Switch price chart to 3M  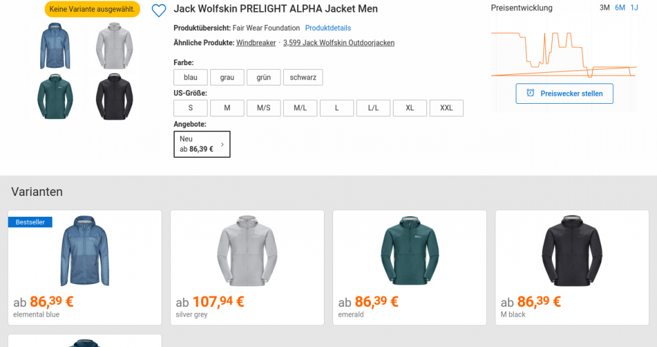point(604,8)
